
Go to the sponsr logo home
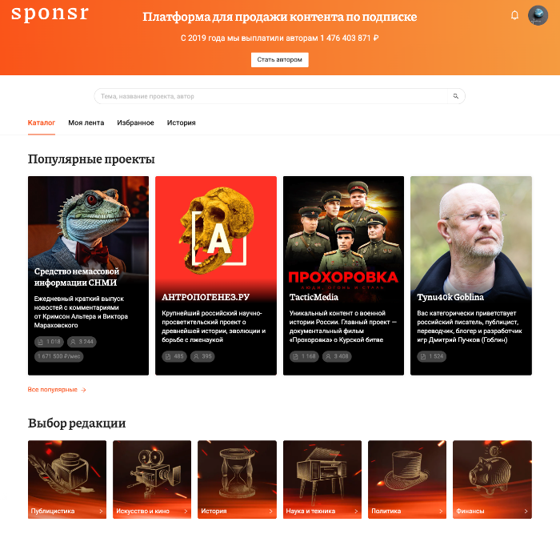pos(50,14)
